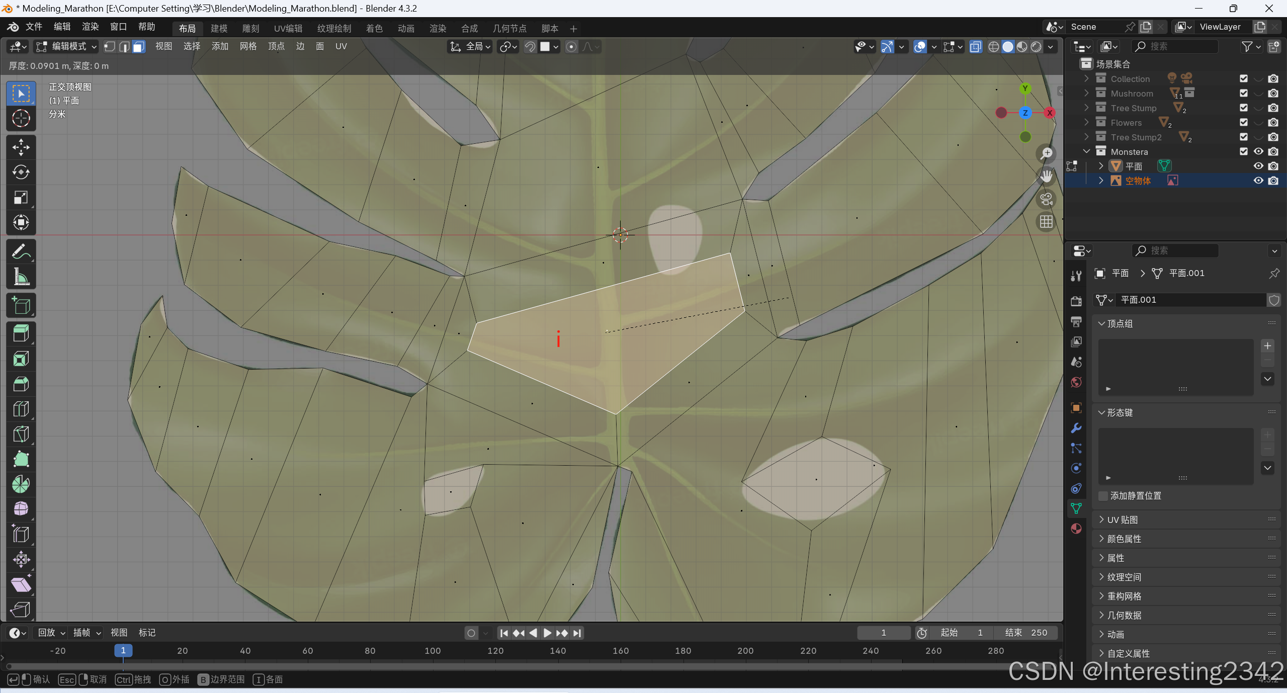
Task: Hide the 空物体 object with its eye icon
Action: [x=1258, y=181]
